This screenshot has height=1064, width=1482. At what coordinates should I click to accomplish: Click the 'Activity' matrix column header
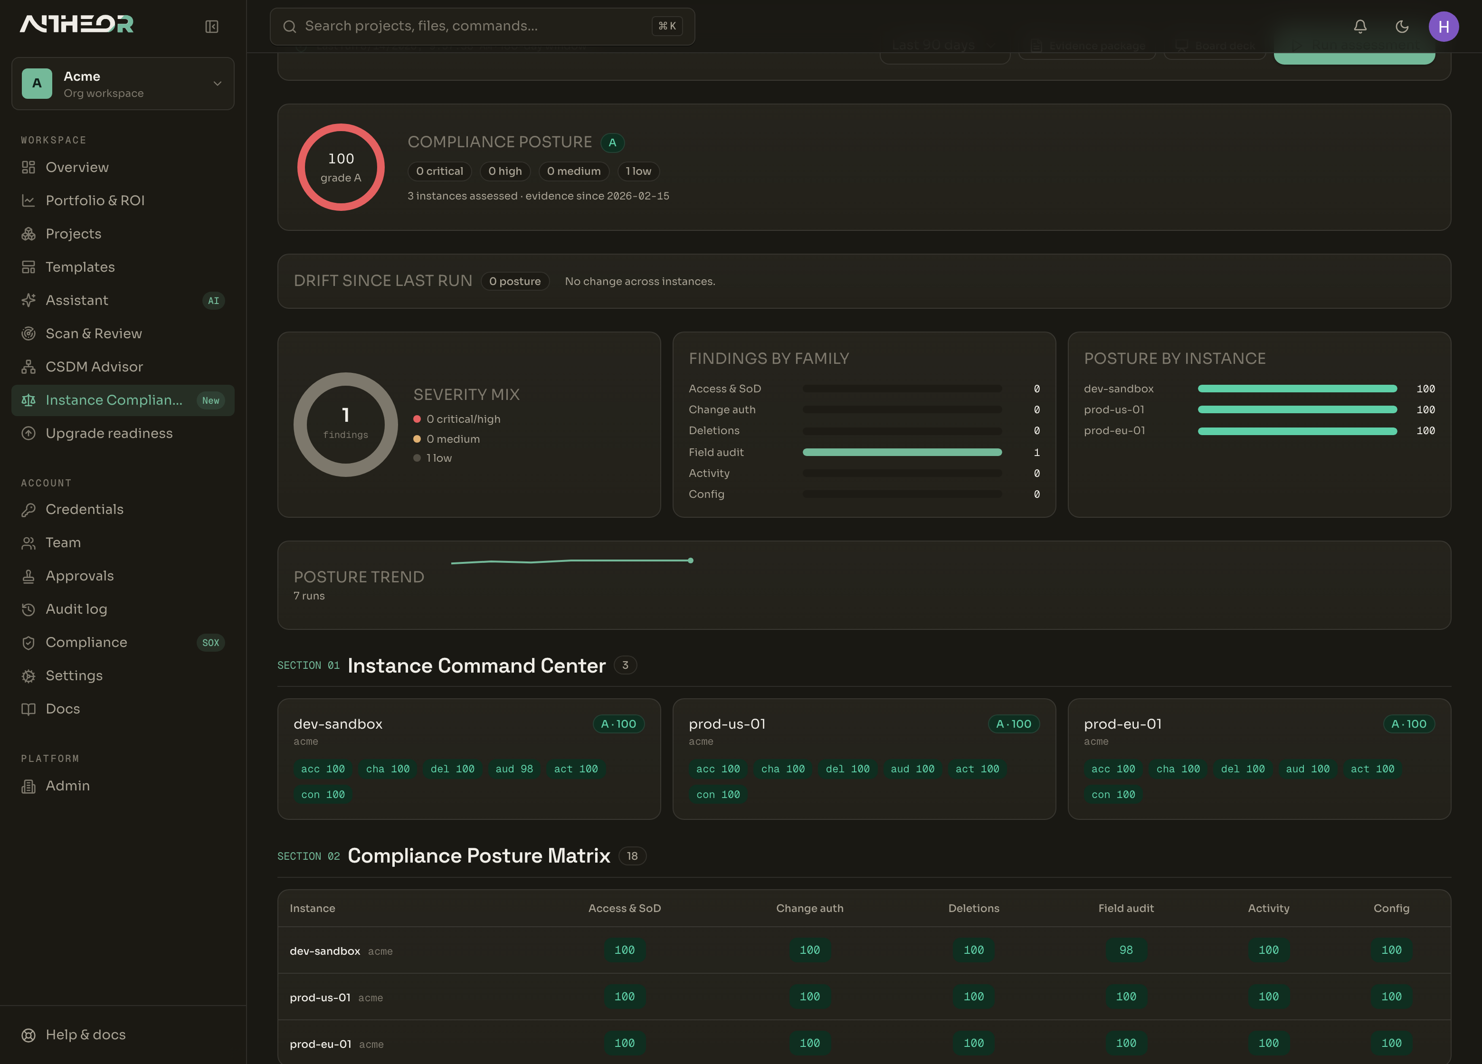(x=1268, y=909)
